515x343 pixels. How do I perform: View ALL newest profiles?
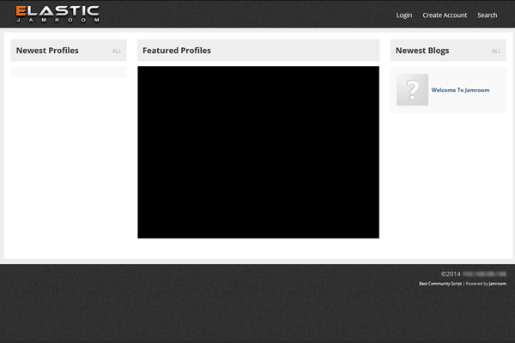tap(117, 51)
